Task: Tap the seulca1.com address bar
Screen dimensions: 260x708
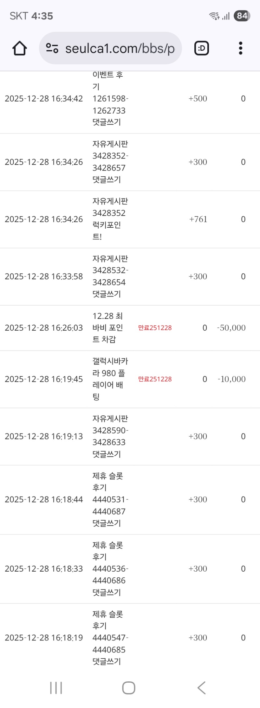Action: (x=120, y=48)
